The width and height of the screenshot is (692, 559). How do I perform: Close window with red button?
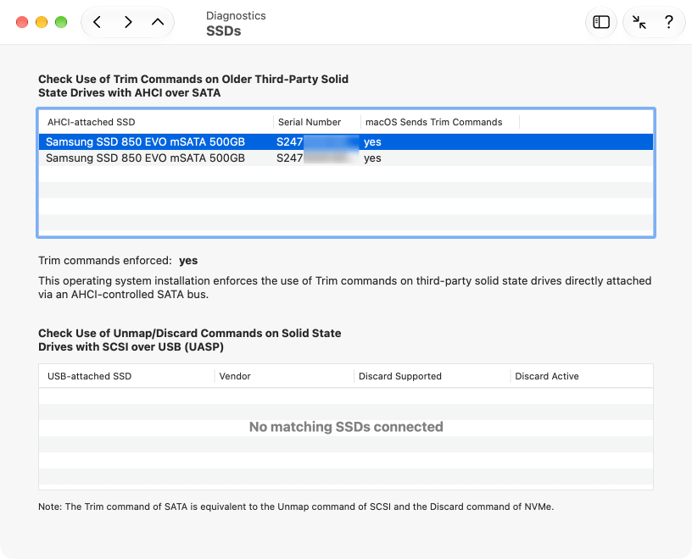[x=22, y=22]
